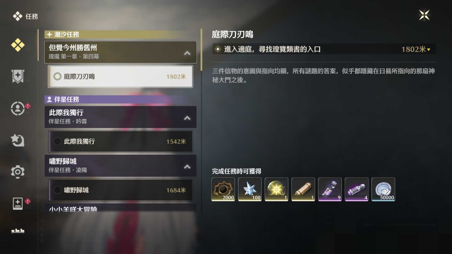Select the gear-shaped quest category icon
This screenshot has height=254, width=452.
(x=17, y=172)
